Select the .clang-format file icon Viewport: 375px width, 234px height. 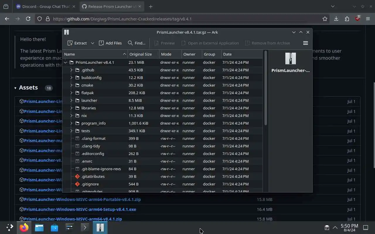[77, 138]
